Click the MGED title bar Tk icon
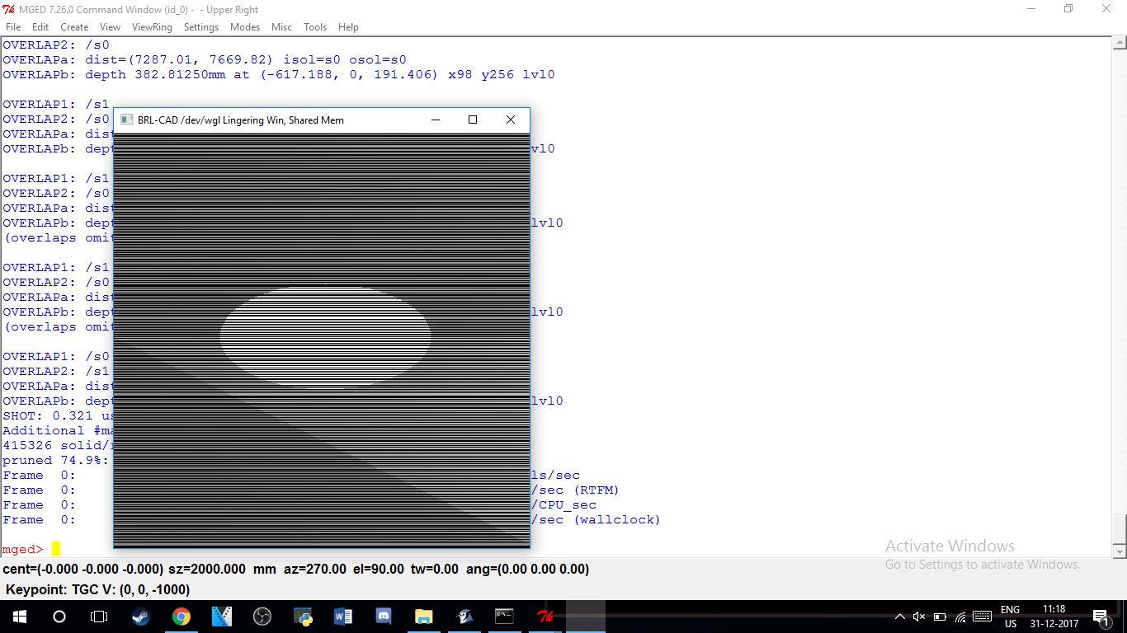Image resolution: width=1127 pixels, height=633 pixels. pos(9,10)
